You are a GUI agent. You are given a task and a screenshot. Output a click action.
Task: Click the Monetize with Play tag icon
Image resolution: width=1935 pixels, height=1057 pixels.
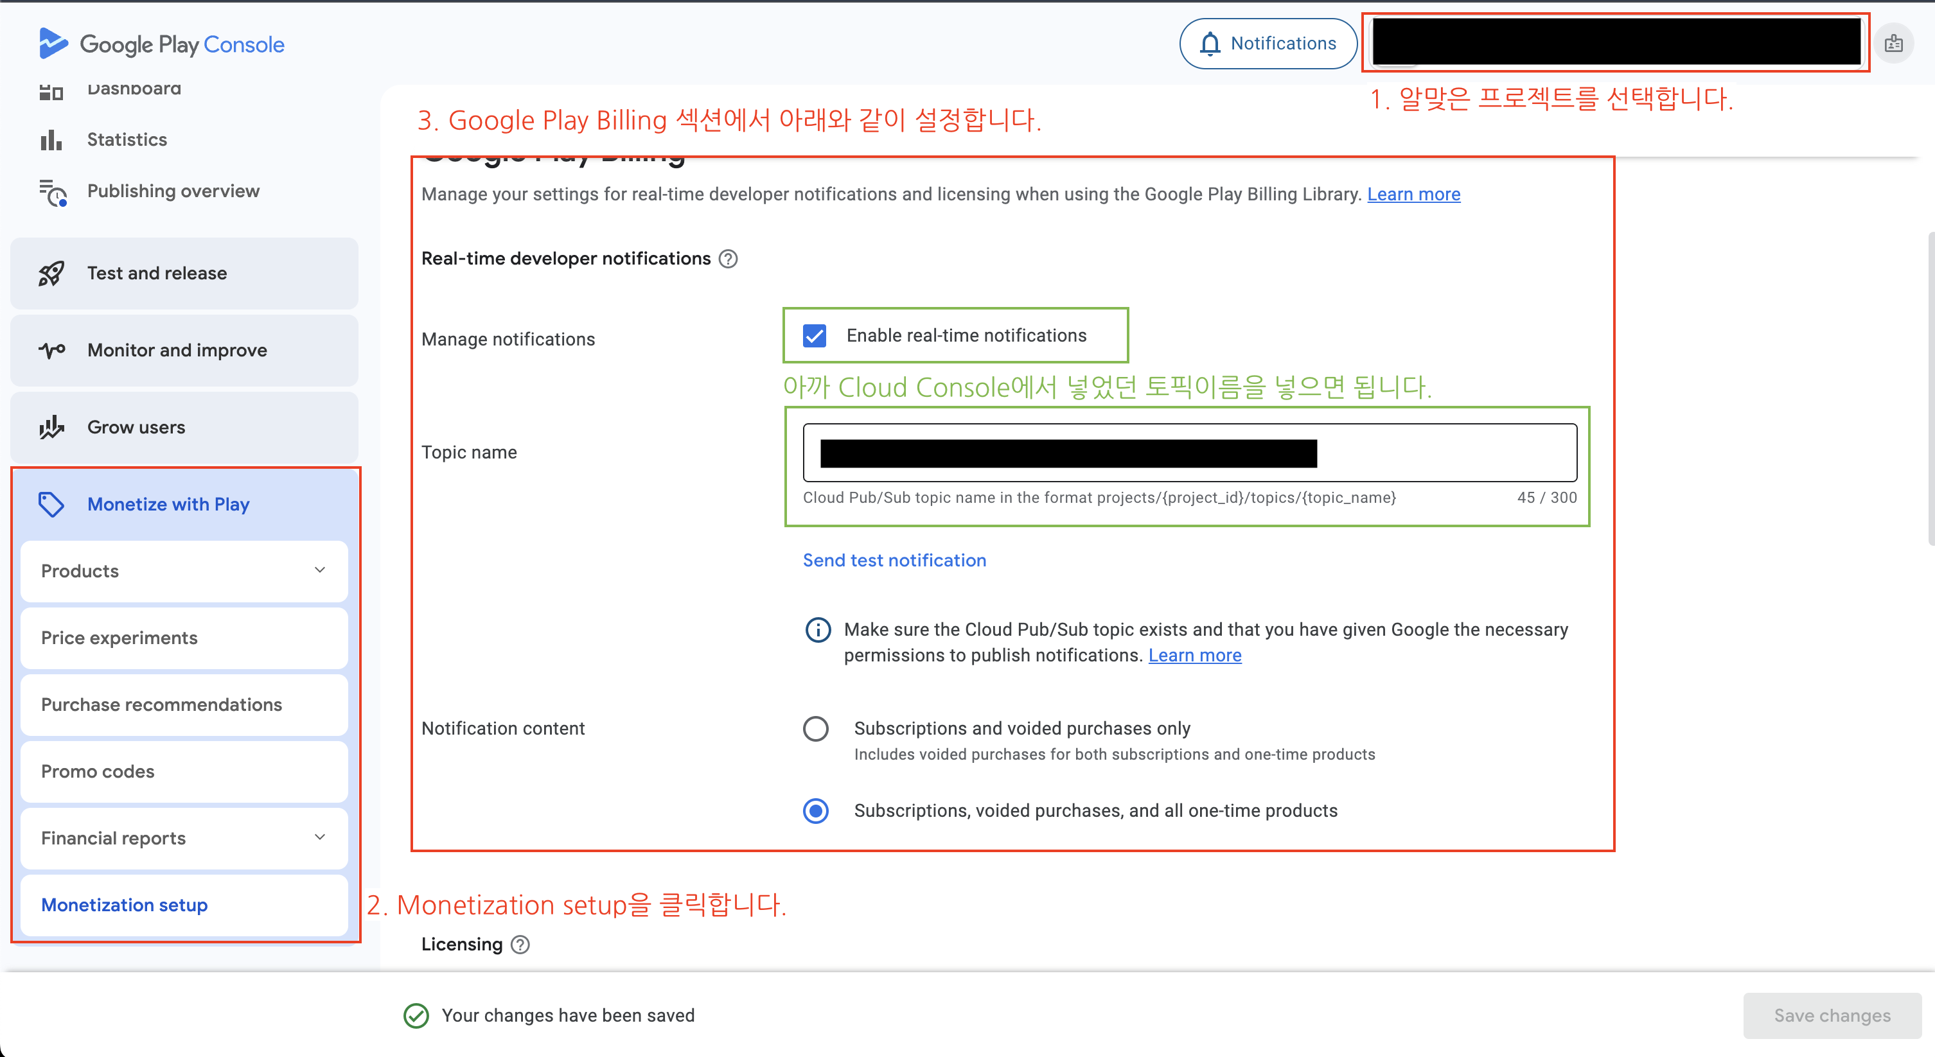pos(50,503)
